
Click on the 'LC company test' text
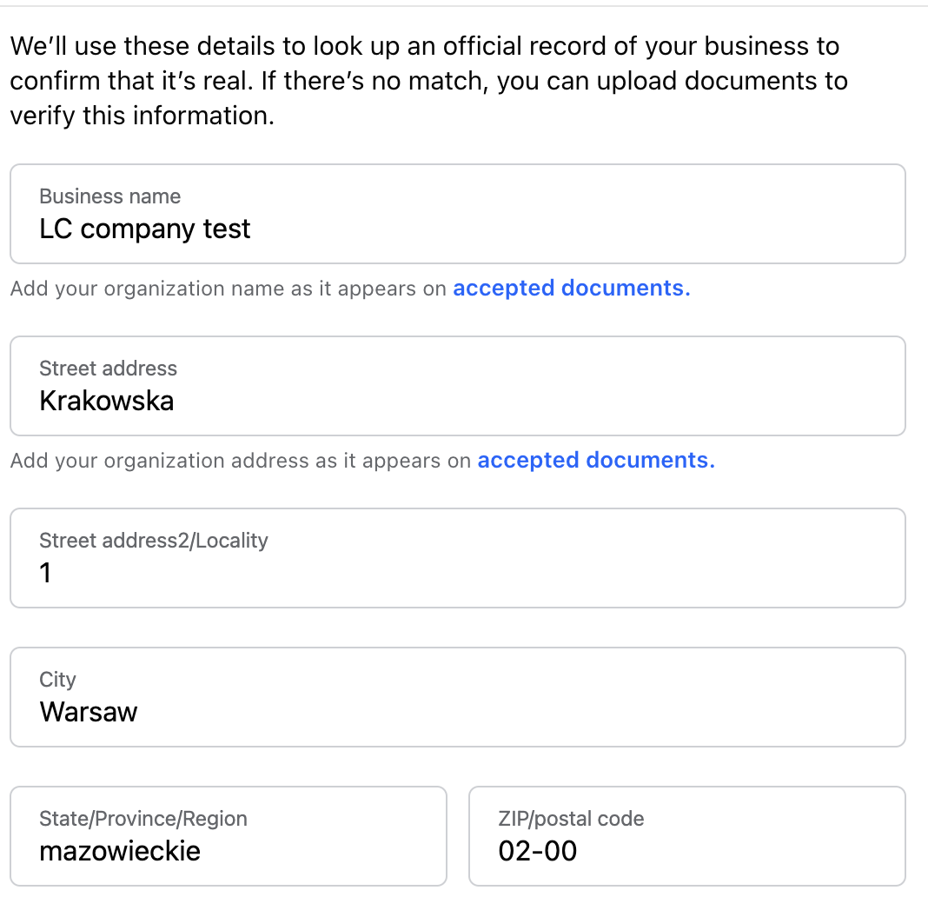pyautogui.click(x=145, y=229)
